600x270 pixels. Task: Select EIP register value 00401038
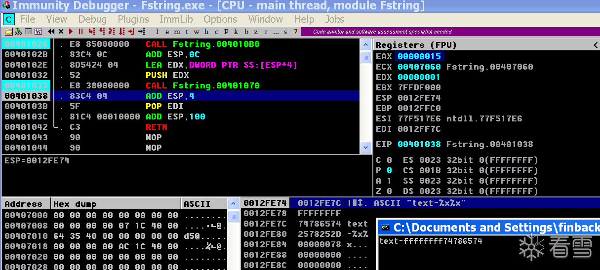pos(419,144)
